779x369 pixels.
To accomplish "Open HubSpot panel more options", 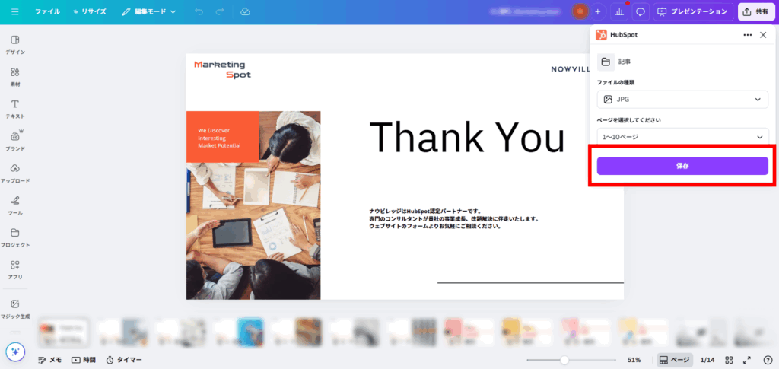I will point(747,35).
